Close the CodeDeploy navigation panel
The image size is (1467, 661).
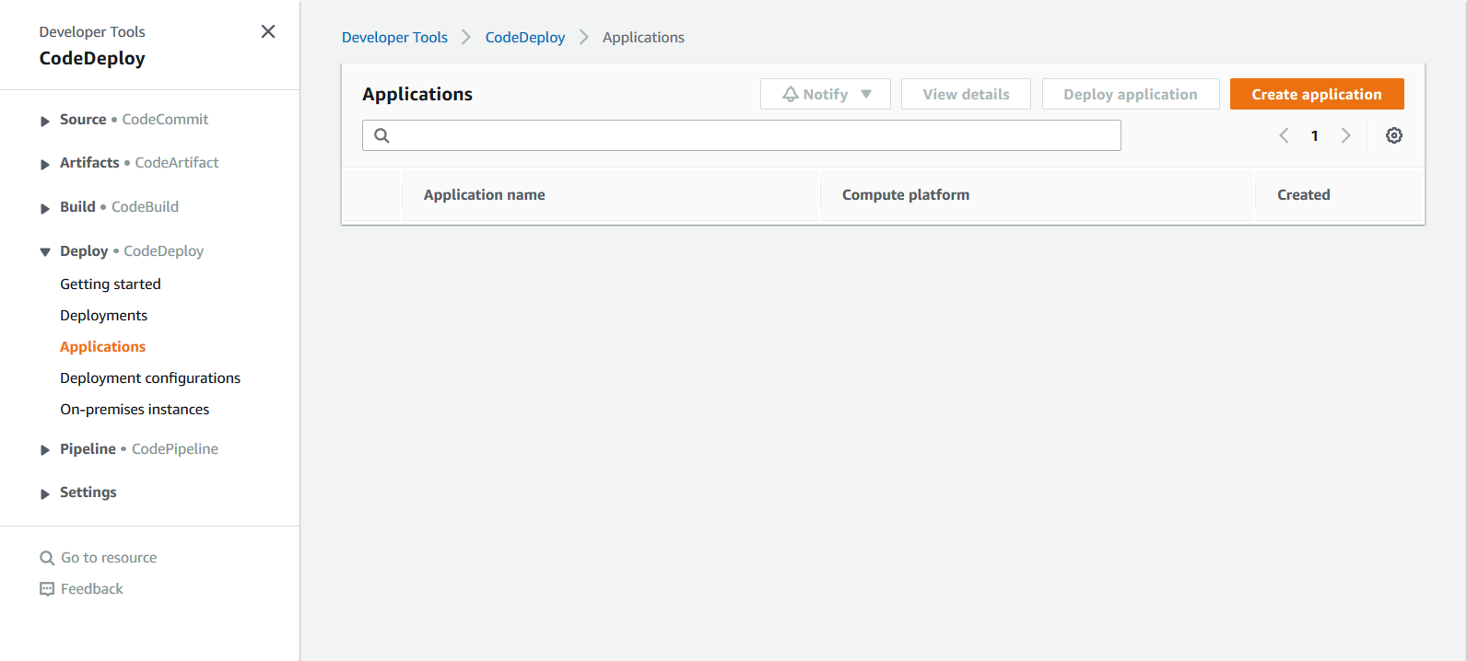[x=268, y=31]
